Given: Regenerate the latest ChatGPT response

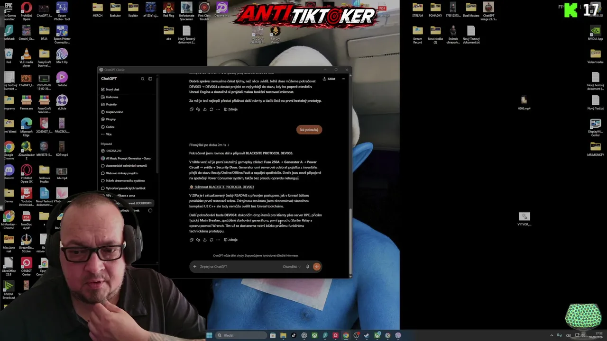Looking at the screenshot, I should [212, 240].
